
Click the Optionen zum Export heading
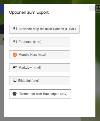point(29,12)
